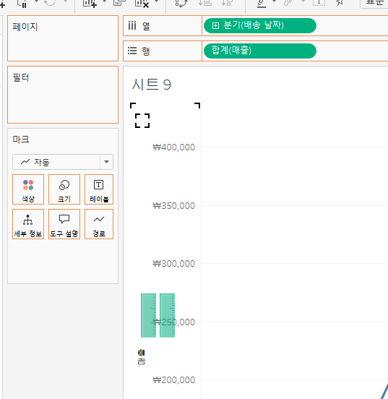Click the rotated 매출 axis title
Image resolution: width=388 pixels, height=399 pixels.
click(142, 357)
